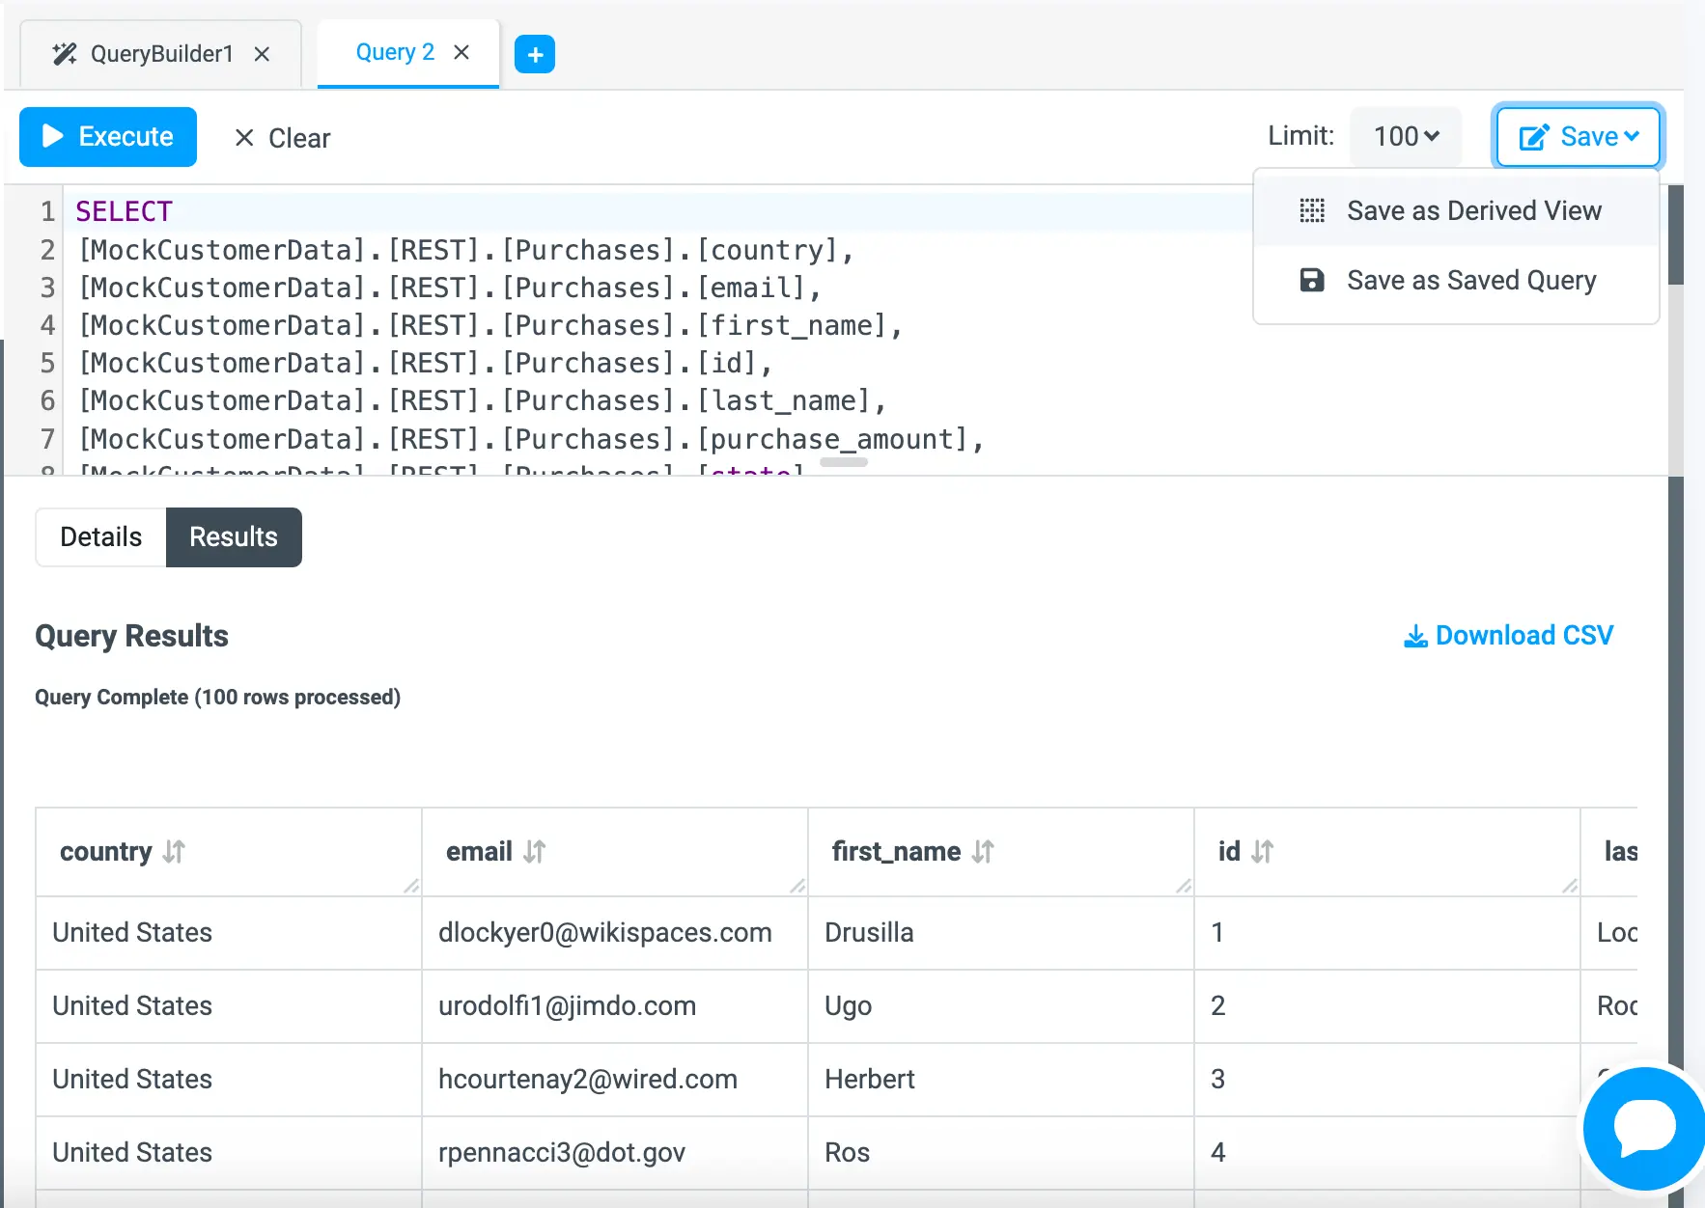Image resolution: width=1705 pixels, height=1208 pixels.
Task: Open the Limit 100 dropdown
Action: click(x=1406, y=137)
